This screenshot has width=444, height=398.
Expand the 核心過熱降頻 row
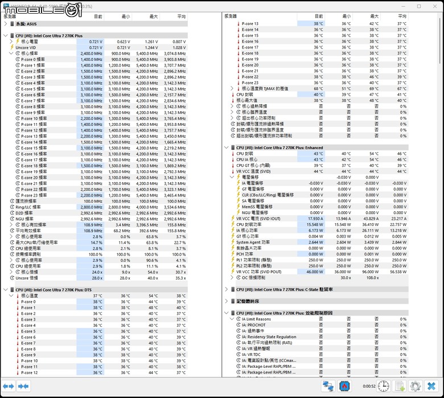(x=232, y=106)
